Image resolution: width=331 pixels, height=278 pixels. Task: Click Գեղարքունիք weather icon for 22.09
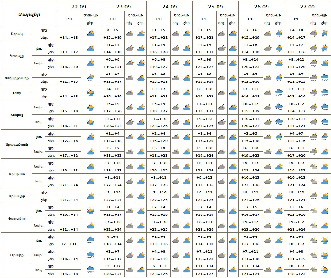tap(91, 78)
